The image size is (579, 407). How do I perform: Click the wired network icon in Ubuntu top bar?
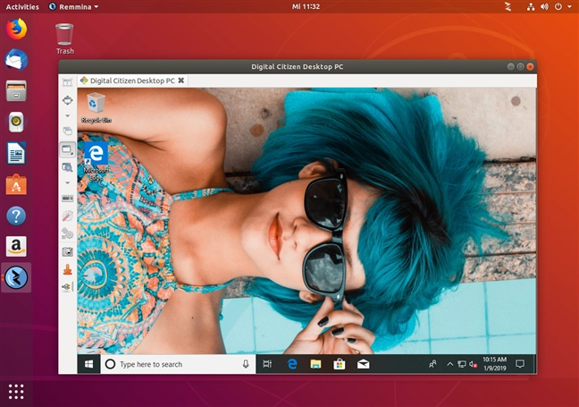coord(531,6)
